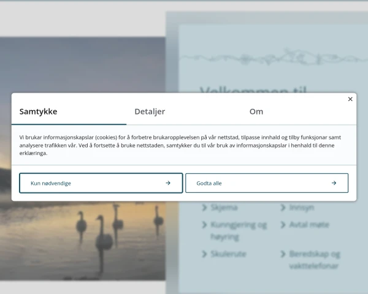Image resolution: width=368 pixels, height=294 pixels.
Task: Click the chevron icon beside Skjema
Action: coord(204,208)
